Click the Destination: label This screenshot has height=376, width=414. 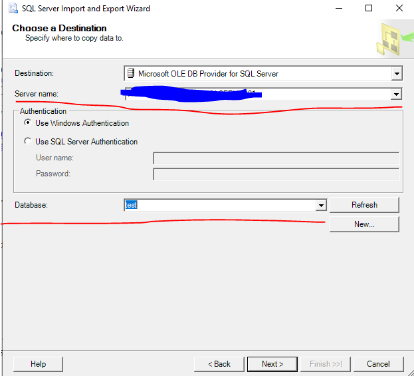tap(34, 73)
